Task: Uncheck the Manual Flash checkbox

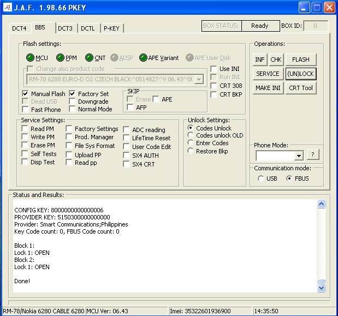Action: coord(25,94)
